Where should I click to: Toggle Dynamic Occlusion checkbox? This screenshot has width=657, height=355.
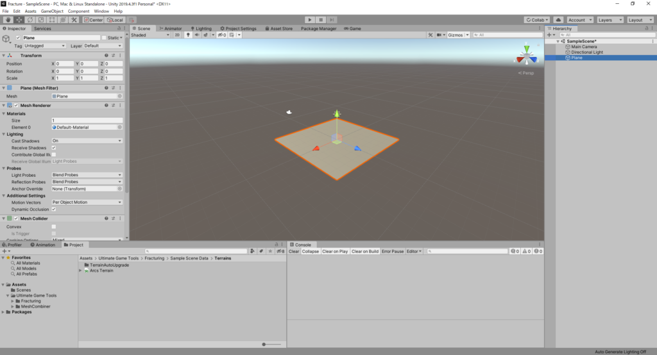54,210
